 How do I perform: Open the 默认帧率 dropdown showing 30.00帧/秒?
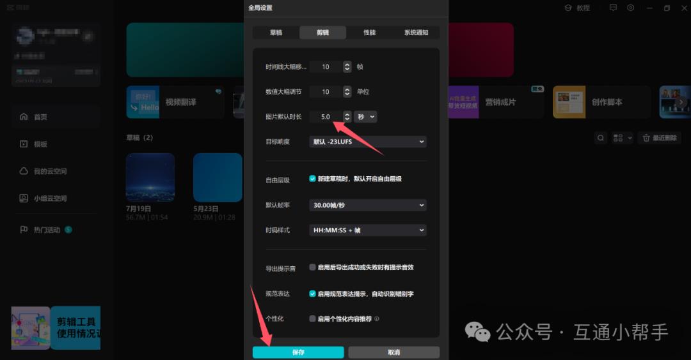click(368, 206)
